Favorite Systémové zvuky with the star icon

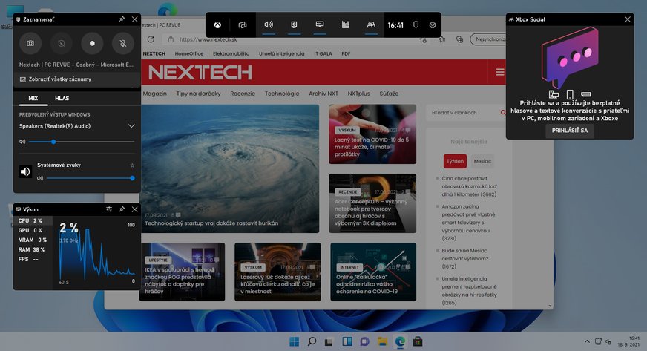click(132, 165)
